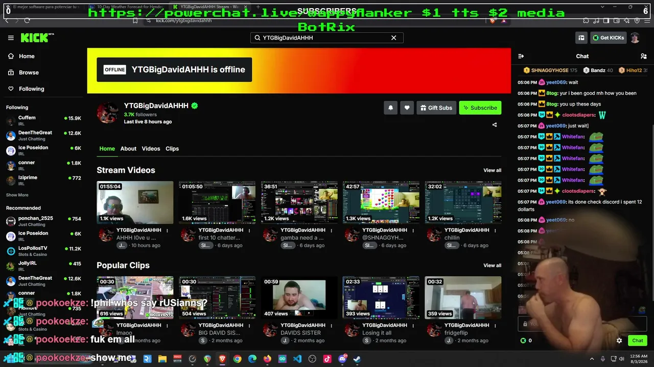Open options menu for 'lmaoo' clip
The width and height of the screenshot is (654, 367).
167,326
